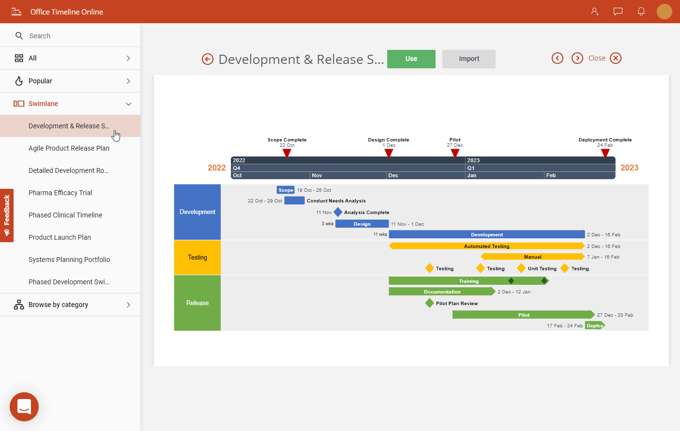Open the feedback chat bubble icon in header
The width and height of the screenshot is (680, 431).
click(618, 12)
